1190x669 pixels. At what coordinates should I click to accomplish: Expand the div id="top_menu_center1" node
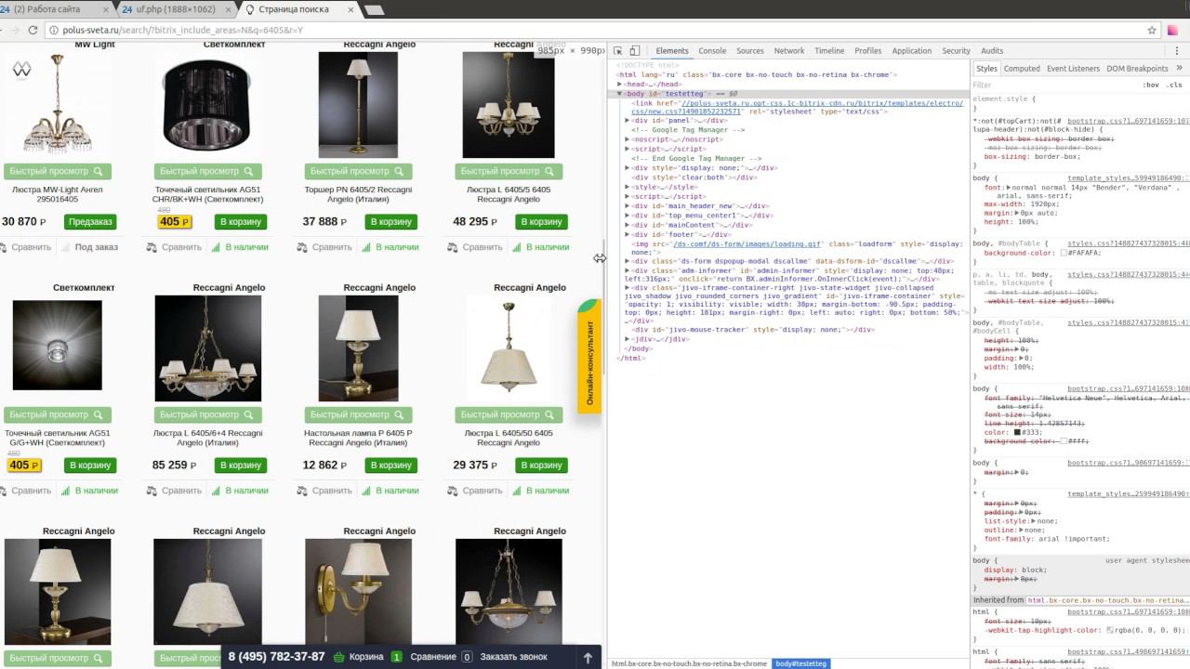pos(628,216)
